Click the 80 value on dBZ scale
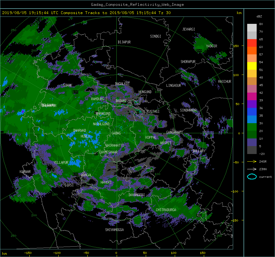Viewport: 275px width, 257px height. (x=261, y=24)
